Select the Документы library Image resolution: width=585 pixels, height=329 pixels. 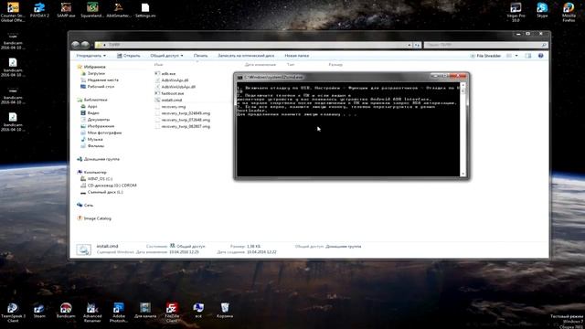(95, 120)
